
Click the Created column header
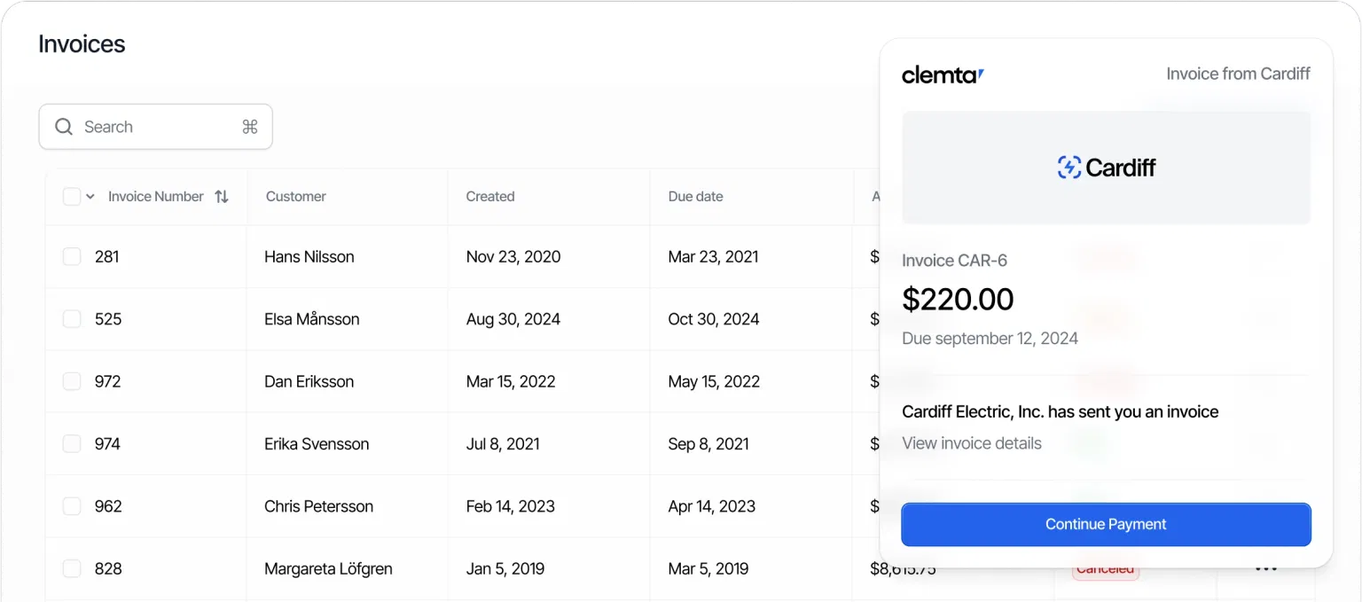click(490, 197)
